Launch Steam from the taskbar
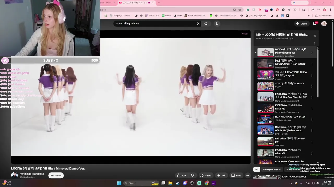Screen dimensions: 334x187 tap(178, 183)
